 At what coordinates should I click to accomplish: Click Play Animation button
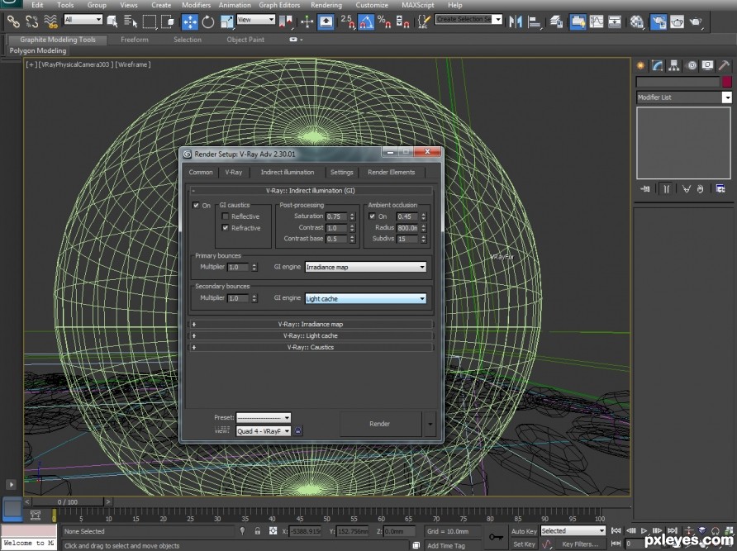tap(644, 531)
